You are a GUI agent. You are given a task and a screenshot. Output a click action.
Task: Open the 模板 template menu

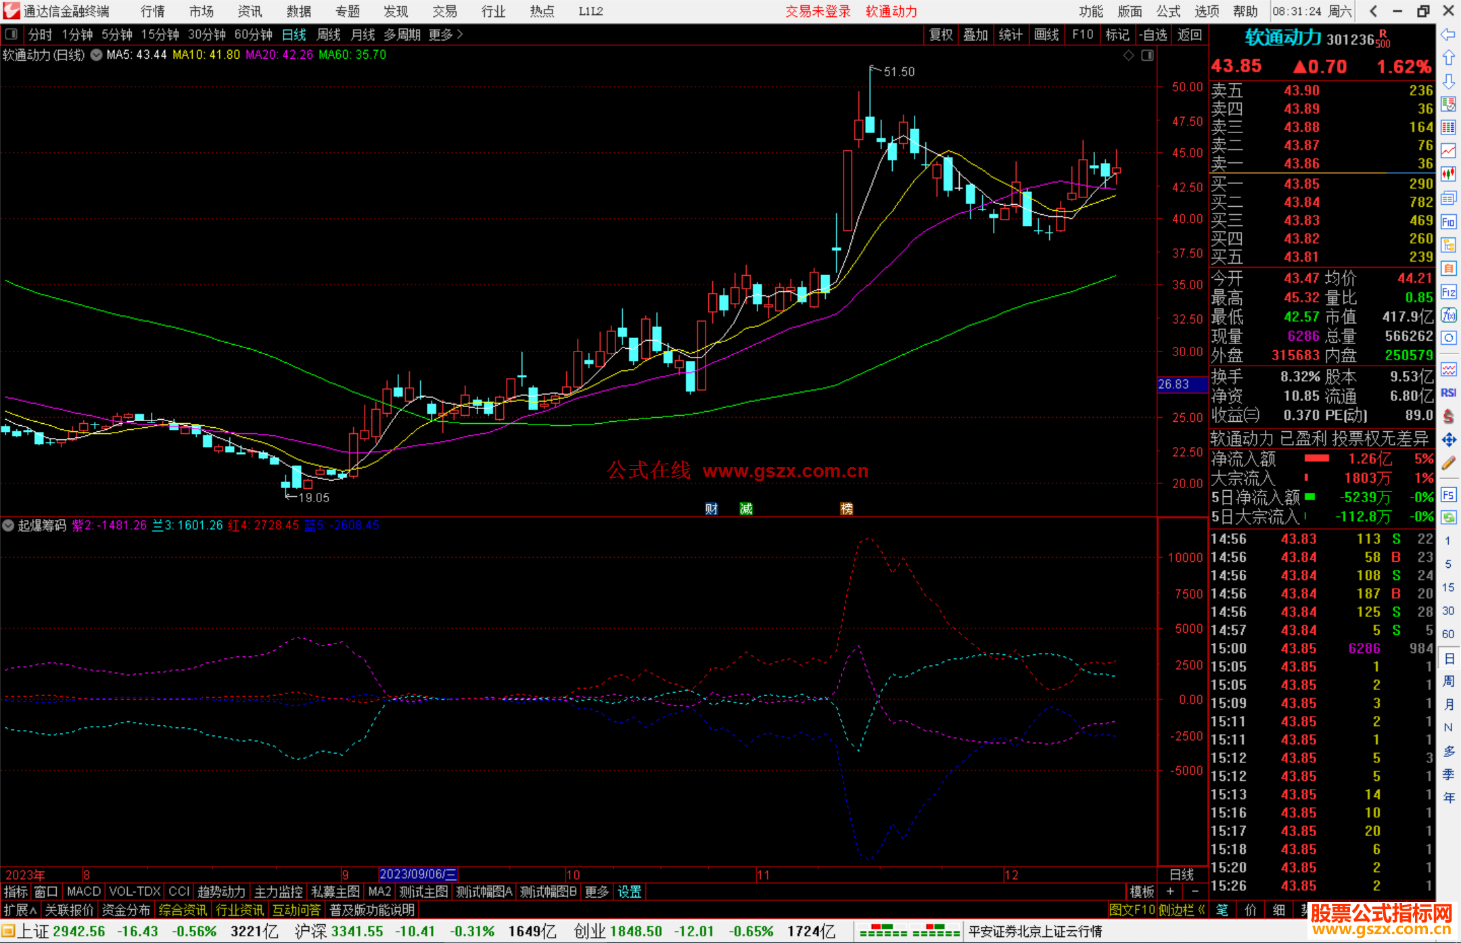(x=1142, y=892)
